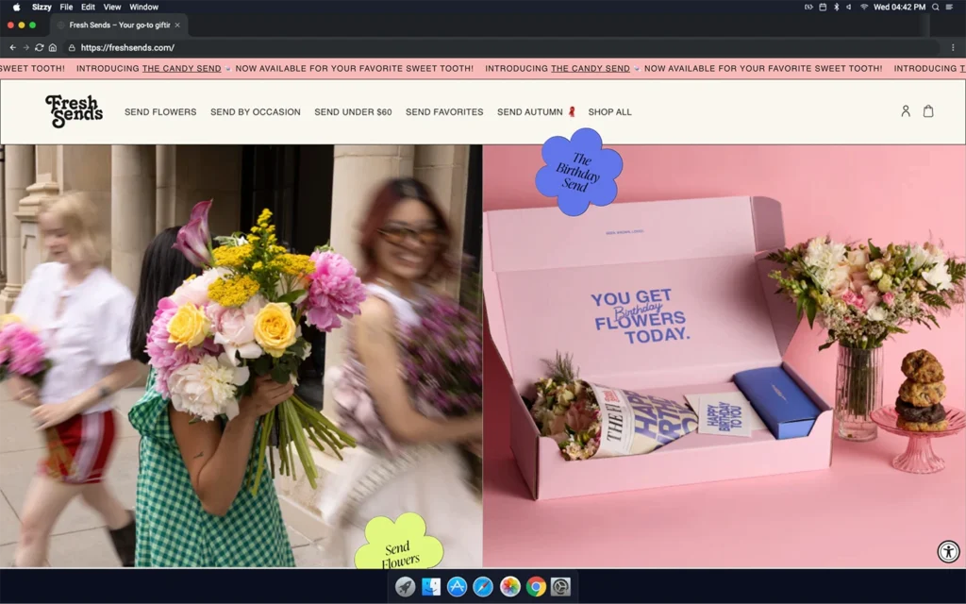Open the Send Flowers navigation menu
The height and width of the screenshot is (604, 966).
[x=160, y=112]
